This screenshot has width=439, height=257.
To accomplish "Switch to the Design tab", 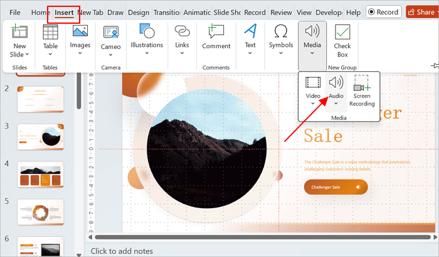I will tap(138, 13).
